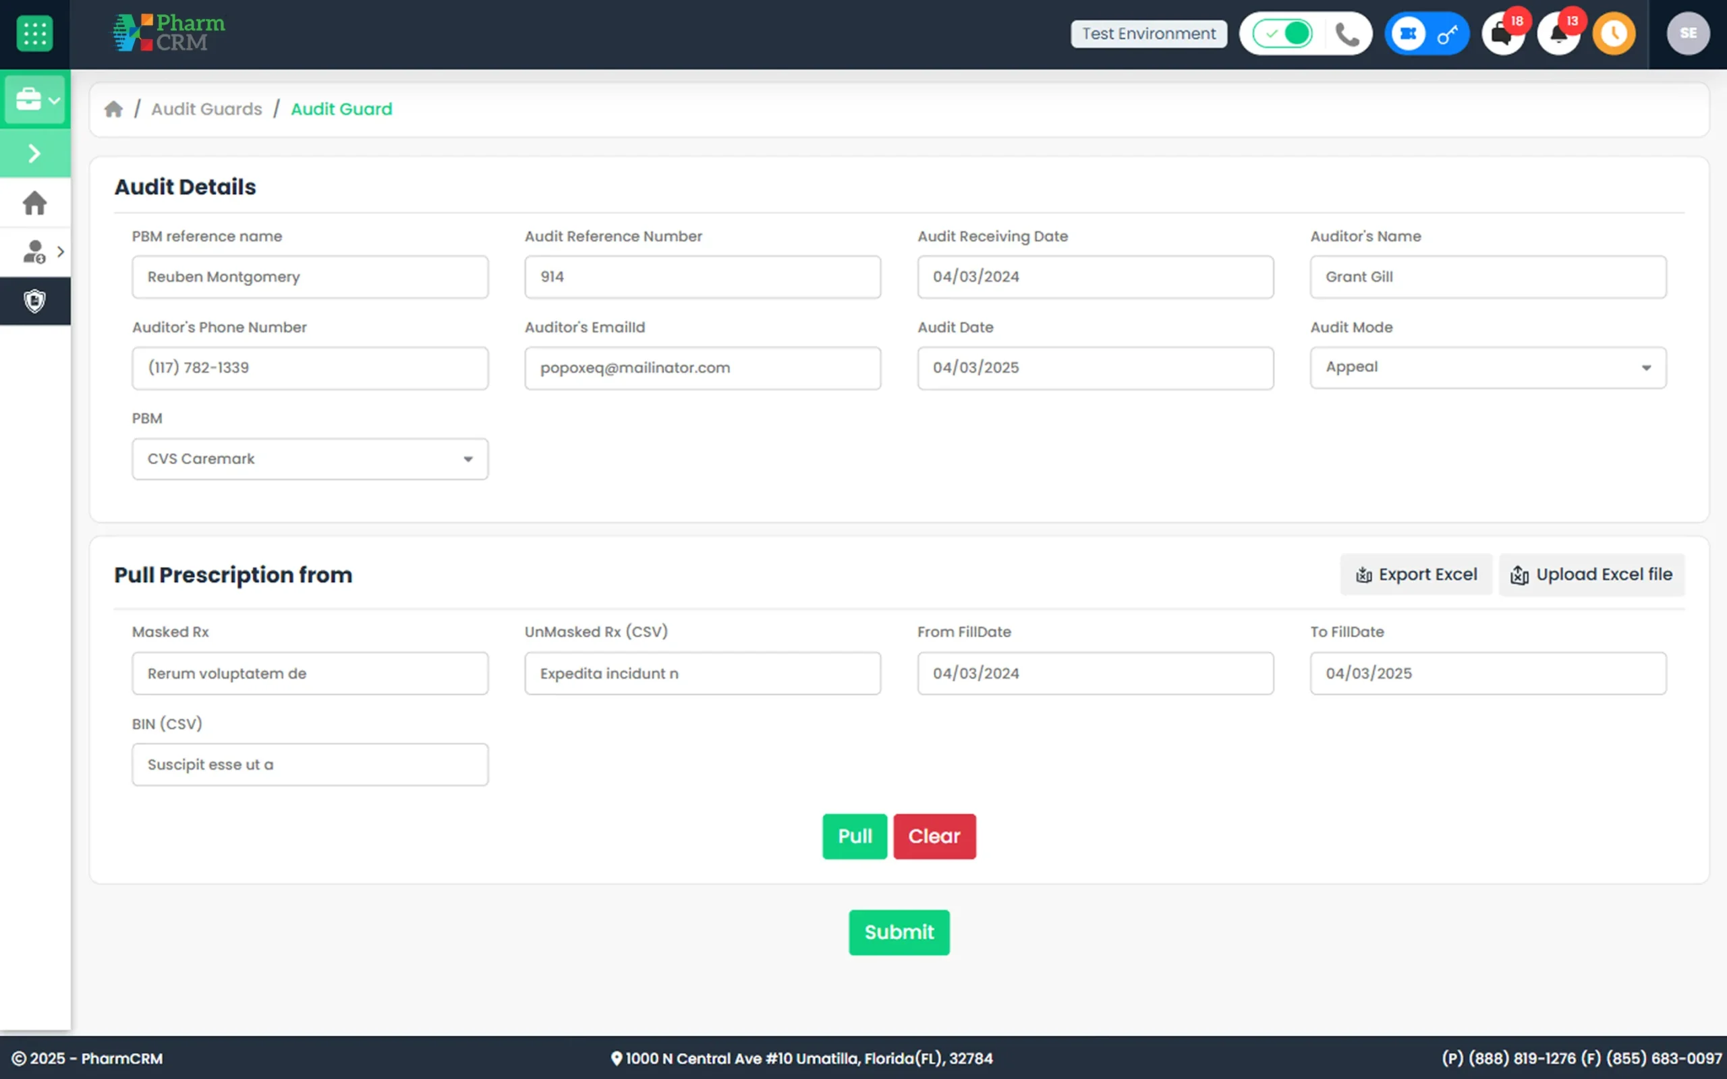Image resolution: width=1727 pixels, height=1079 pixels.
Task: Open chat messages with 18 badge
Action: coord(1503,34)
